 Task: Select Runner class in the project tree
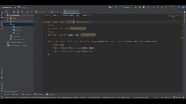(x=18, y=30)
